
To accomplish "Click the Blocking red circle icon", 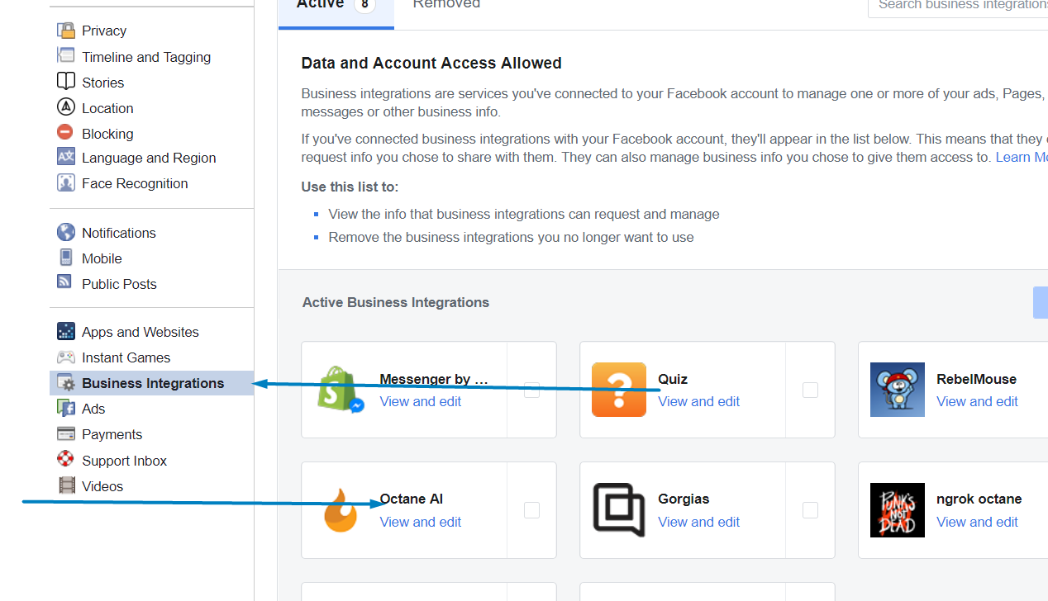I will pyautogui.click(x=65, y=133).
